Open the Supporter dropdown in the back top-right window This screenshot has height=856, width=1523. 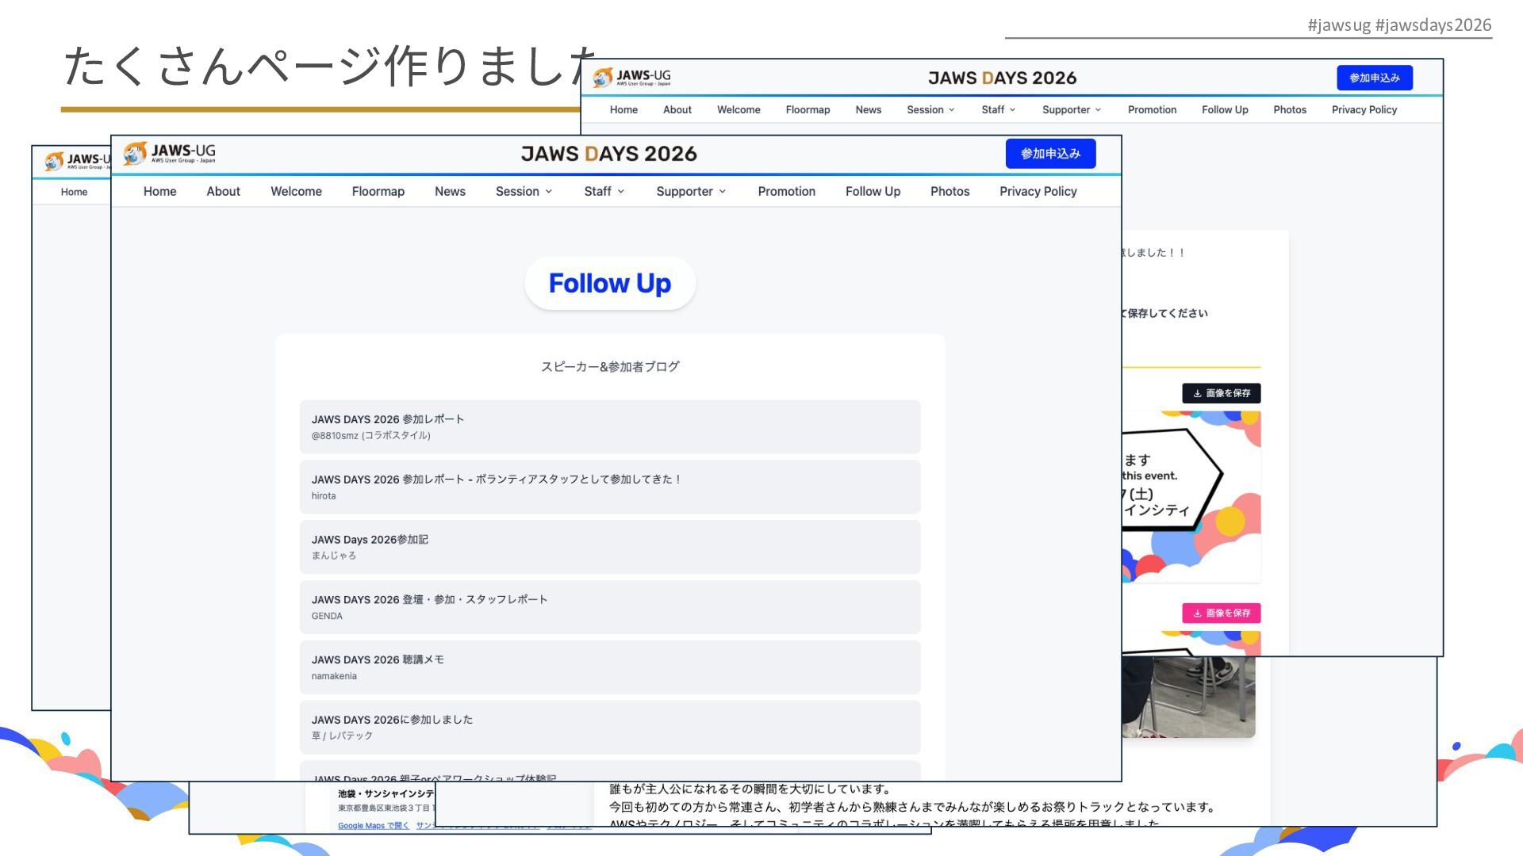click(1072, 109)
